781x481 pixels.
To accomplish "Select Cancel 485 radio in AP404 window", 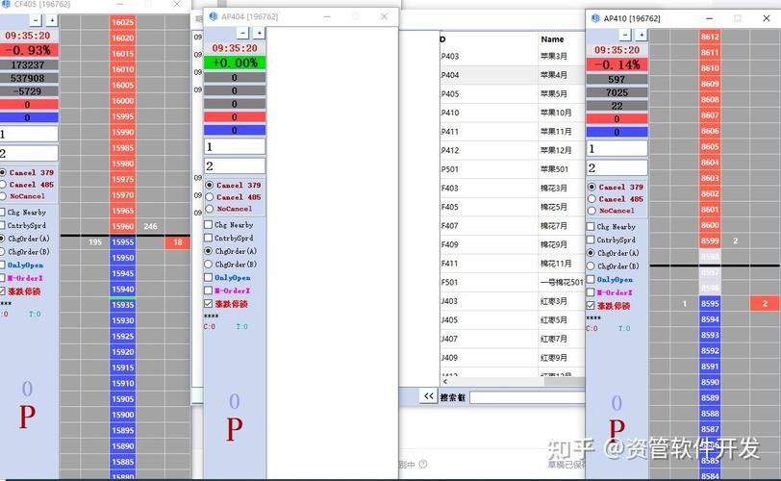I will point(210,197).
